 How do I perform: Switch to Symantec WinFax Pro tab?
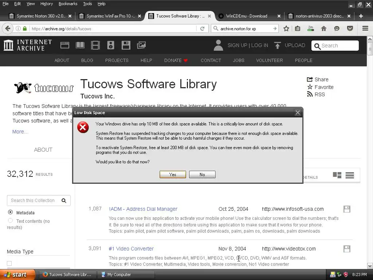point(110,16)
